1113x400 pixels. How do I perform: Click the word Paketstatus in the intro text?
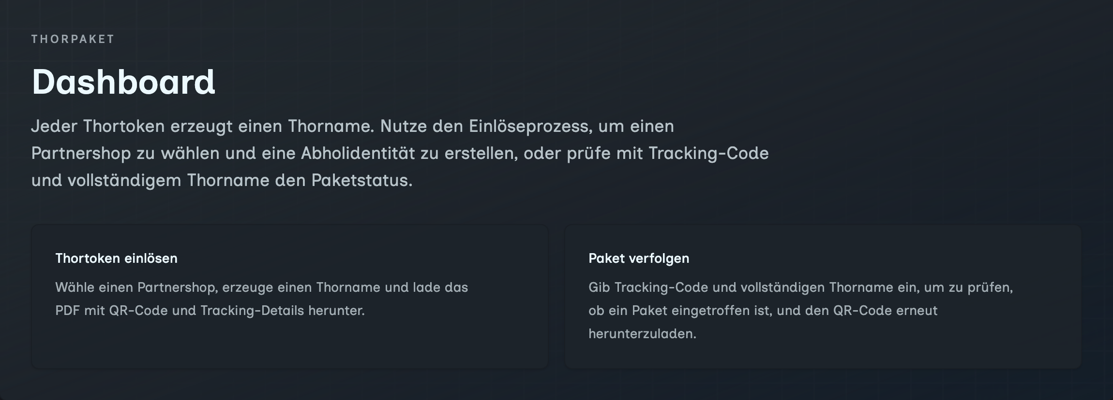361,181
